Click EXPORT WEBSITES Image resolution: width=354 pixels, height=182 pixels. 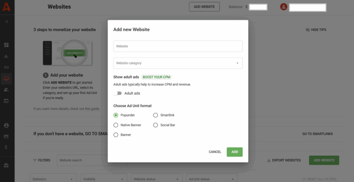(284, 160)
